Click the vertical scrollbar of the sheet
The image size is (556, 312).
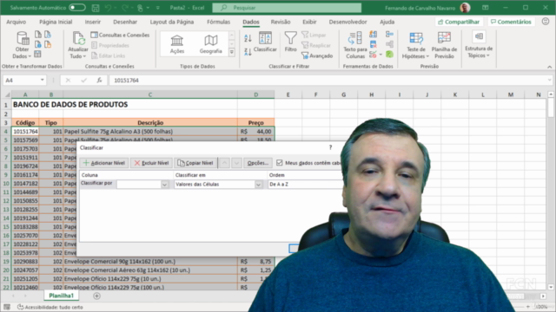pyautogui.click(x=550, y=191)
